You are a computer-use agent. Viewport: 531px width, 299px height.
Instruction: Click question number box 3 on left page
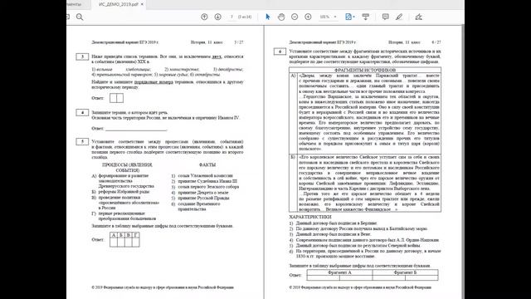point(82,56)
